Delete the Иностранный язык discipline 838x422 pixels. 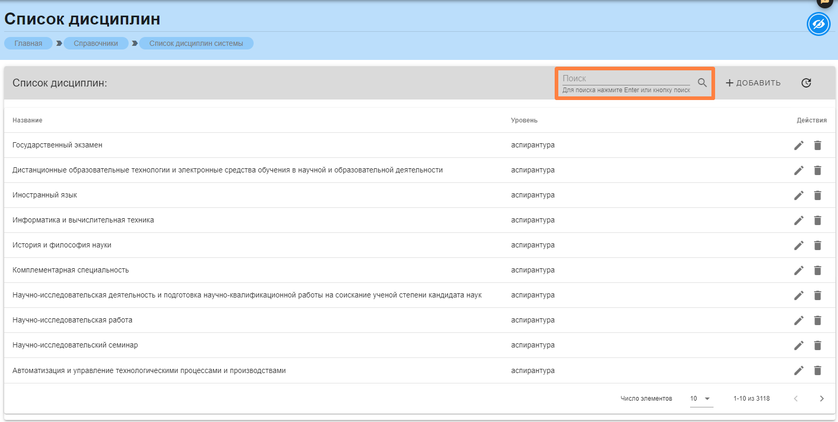point(818,195)
